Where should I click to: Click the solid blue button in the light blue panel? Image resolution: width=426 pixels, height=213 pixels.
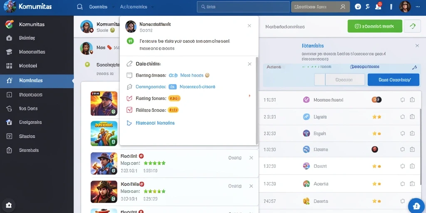click(x=394, y=80)
